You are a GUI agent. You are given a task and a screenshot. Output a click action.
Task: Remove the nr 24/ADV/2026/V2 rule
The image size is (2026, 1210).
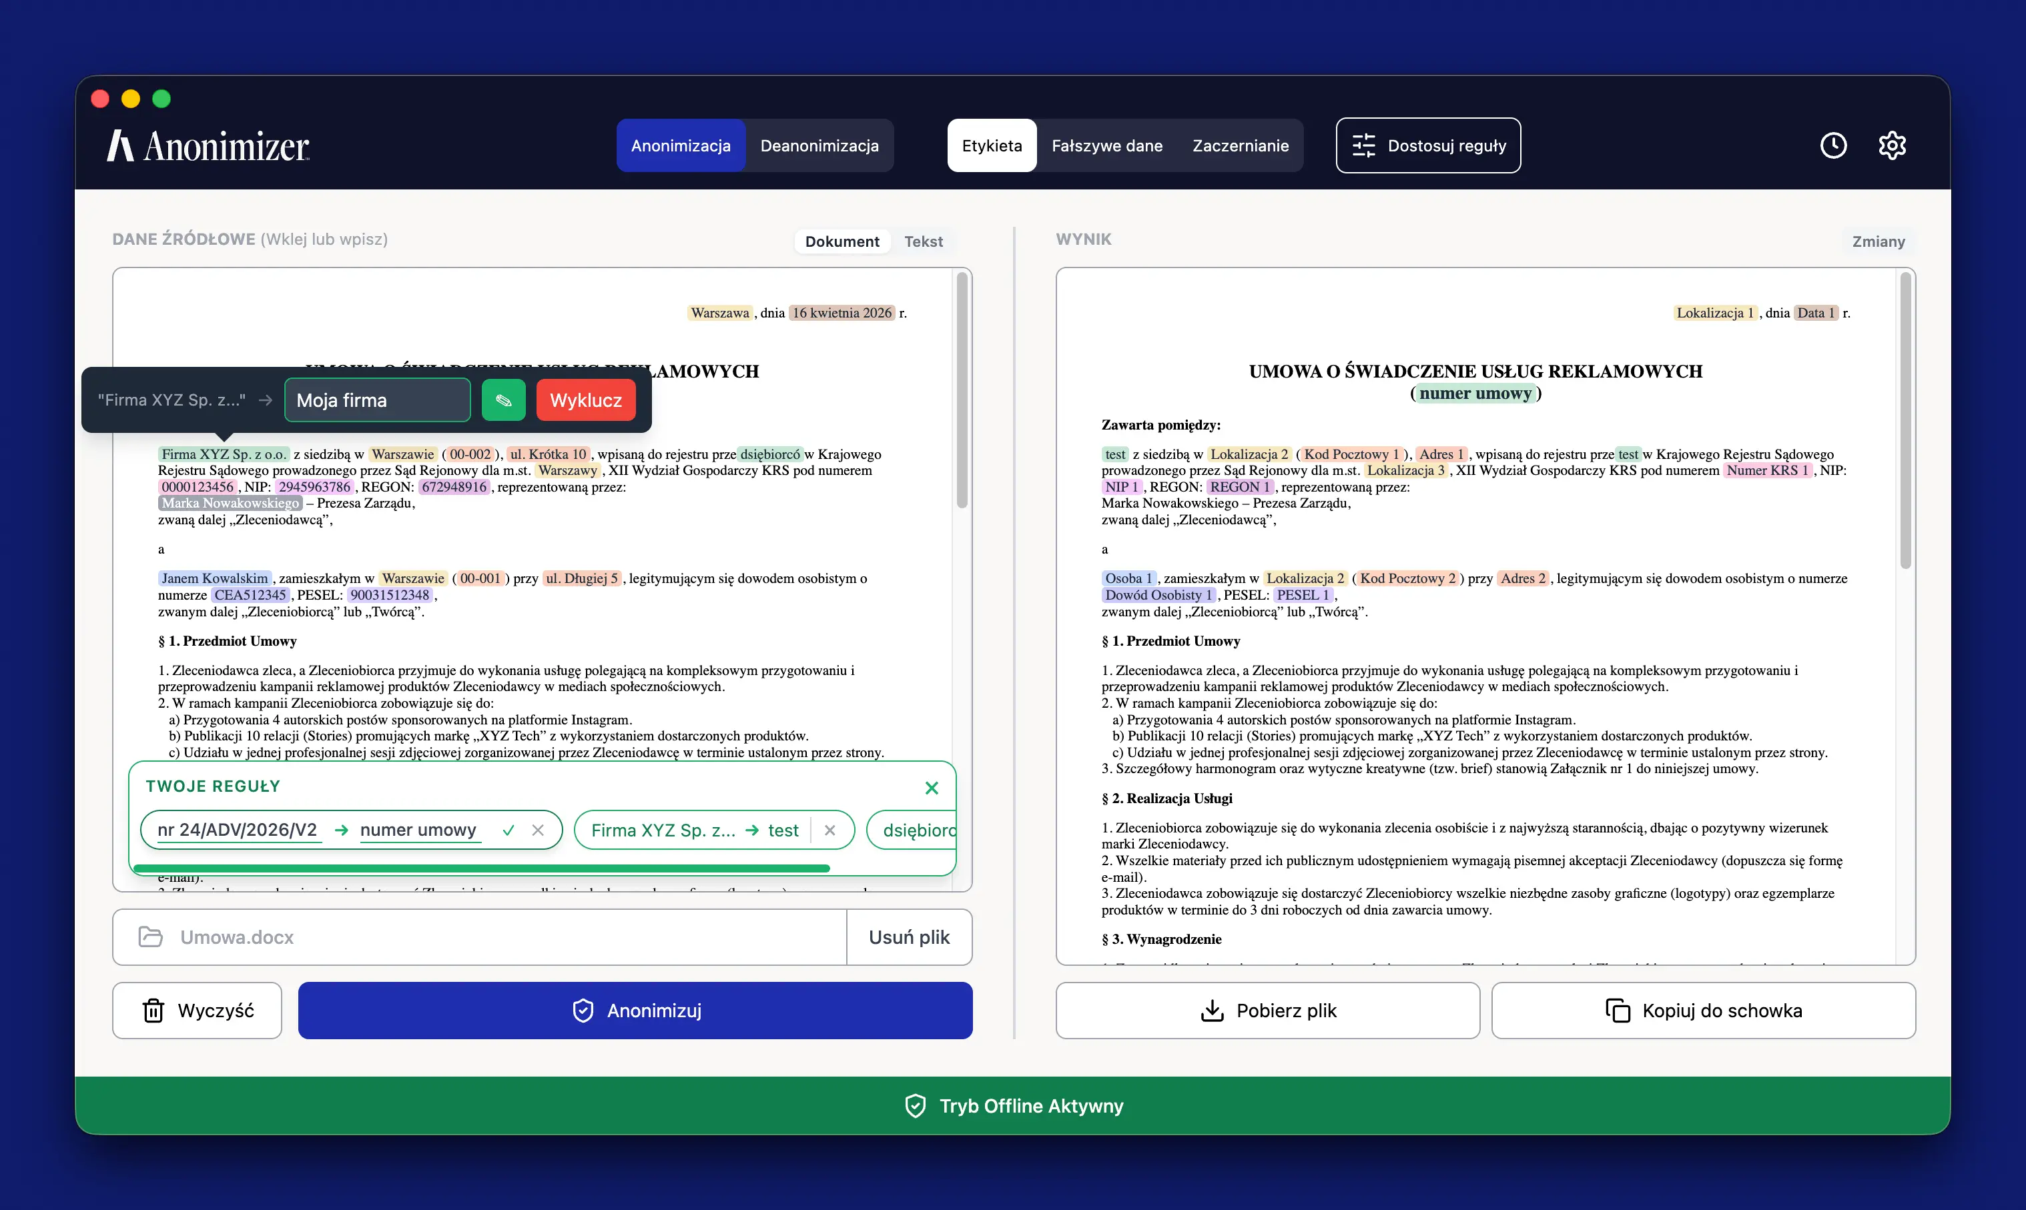tap(537, 830)
